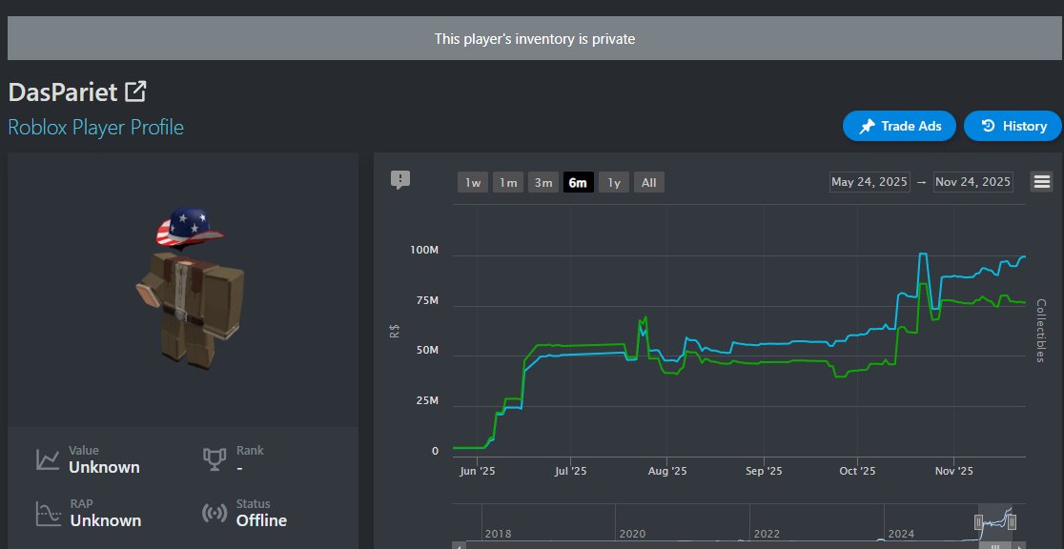The width and height of the screenshot is (1064, 549).
Task: Click the Value line-graph icon
Action: (x=48, y=459)
